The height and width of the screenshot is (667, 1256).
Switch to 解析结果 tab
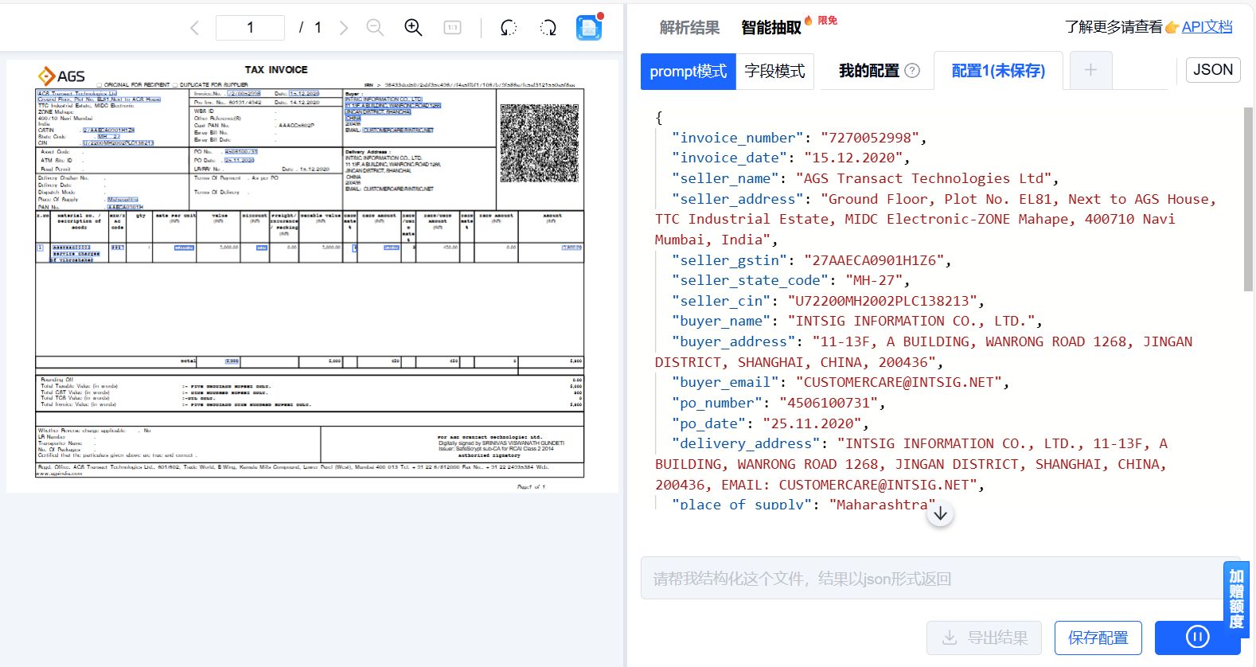point(689,28)
